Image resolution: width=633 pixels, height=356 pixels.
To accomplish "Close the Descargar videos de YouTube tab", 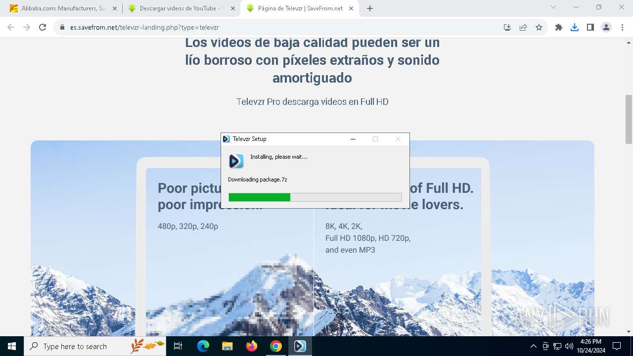I will point(233,8).
